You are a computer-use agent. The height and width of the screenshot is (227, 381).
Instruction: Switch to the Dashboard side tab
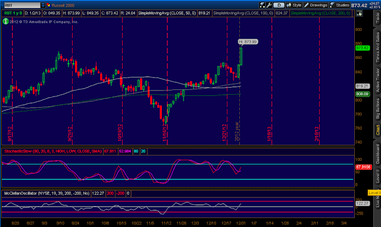click(x=377, y=154)
